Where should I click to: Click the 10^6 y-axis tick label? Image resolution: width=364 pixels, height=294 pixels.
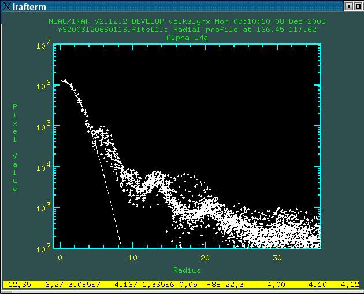coord(43,85)
